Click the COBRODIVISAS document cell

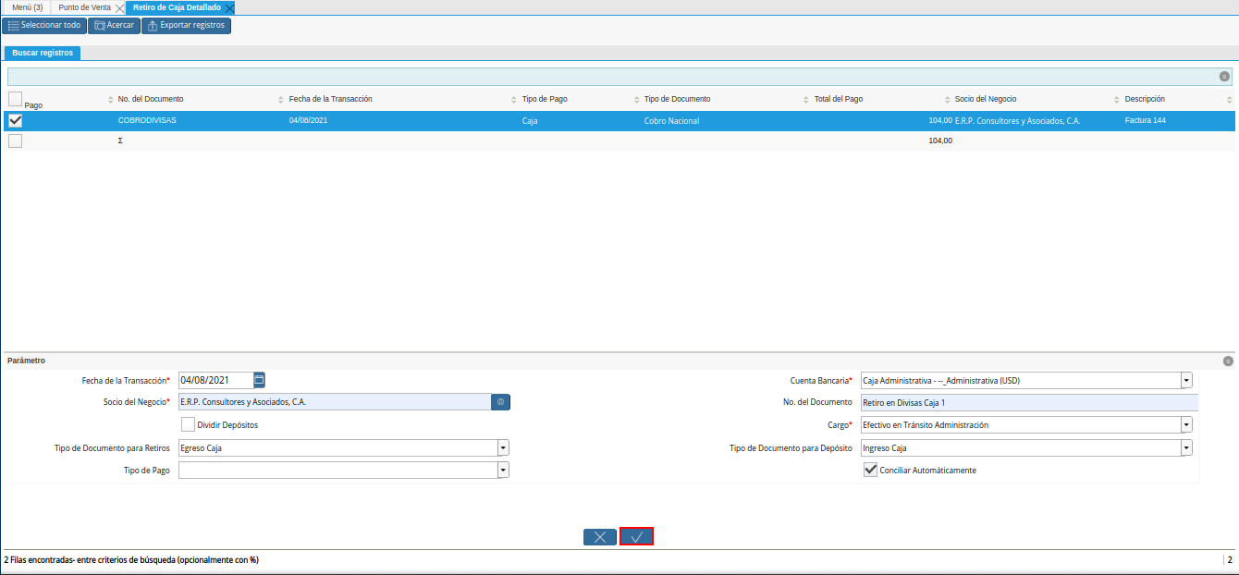[147, 120]
